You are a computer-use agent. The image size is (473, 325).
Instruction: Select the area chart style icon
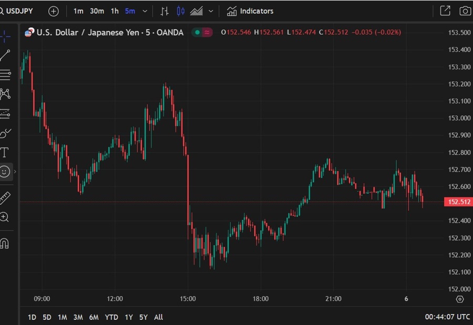pos(197,11)
